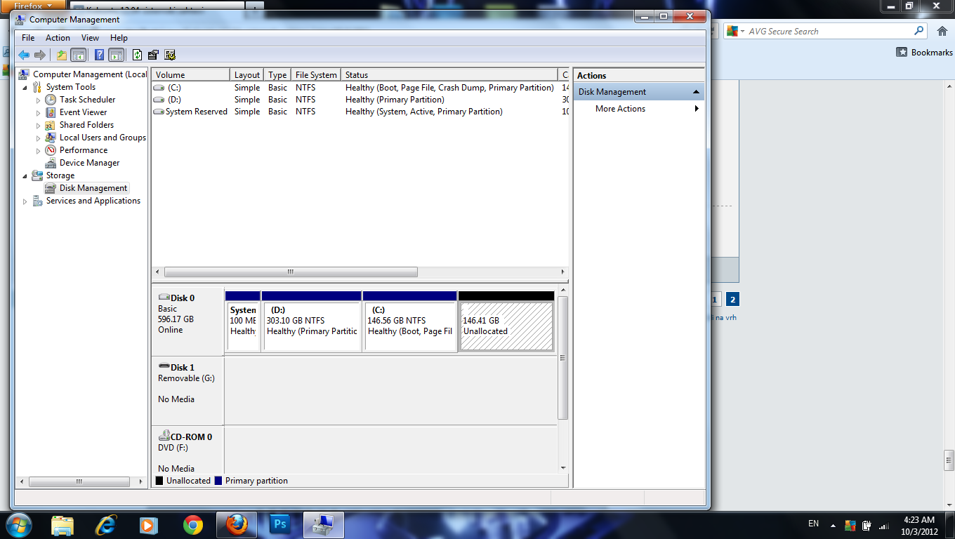This screenshot has width=955, height=539.
Task: Collapse the Disk Management section in Actions pane
Action: [x=696, y=92]
